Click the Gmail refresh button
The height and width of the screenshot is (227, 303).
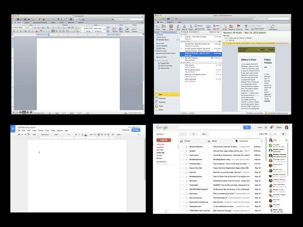coord(194,134)
